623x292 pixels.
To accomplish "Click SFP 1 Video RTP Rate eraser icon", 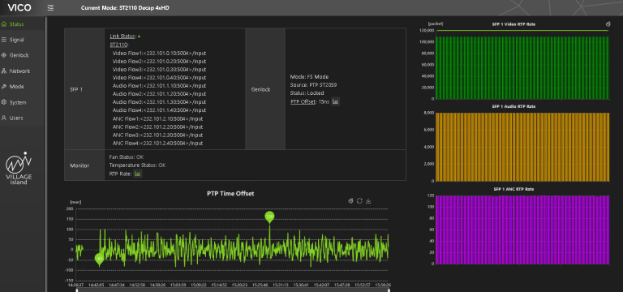I will tap(608, 24).
